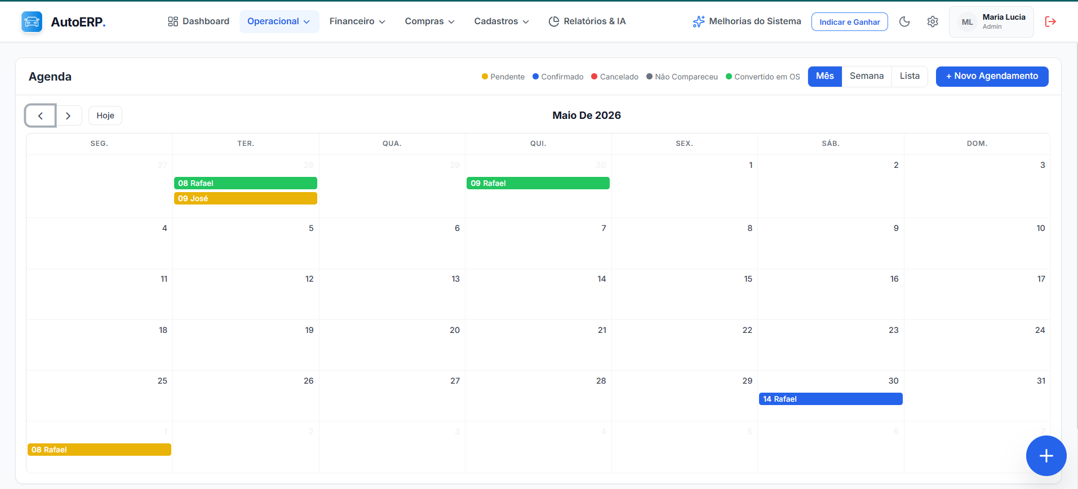
Task: Click the Maio De 2026 title
Action: pos(587,115)
